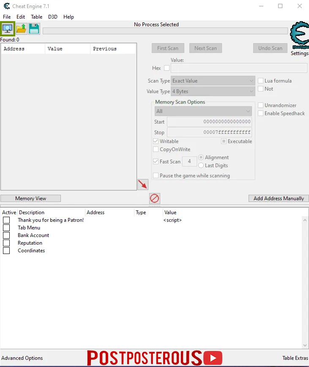The width and height of the screenshot is (309, 367).
Task: Click the Cheat Engine title bar icon
Action: [6, 6]
